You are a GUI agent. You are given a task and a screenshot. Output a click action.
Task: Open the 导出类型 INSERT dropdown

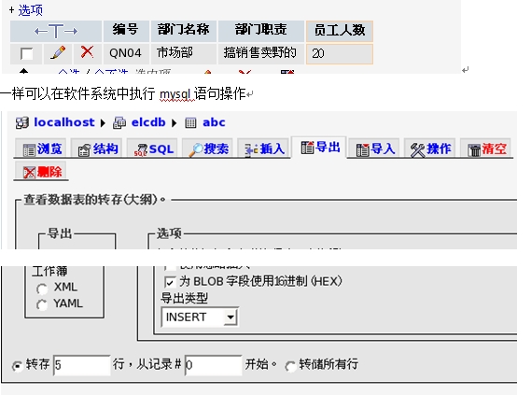point(200,317)
